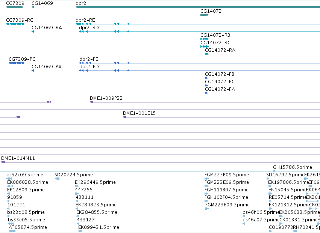Select the dpr2-PD label
This screenshot has width=320, height=233.
coord(89,67)
